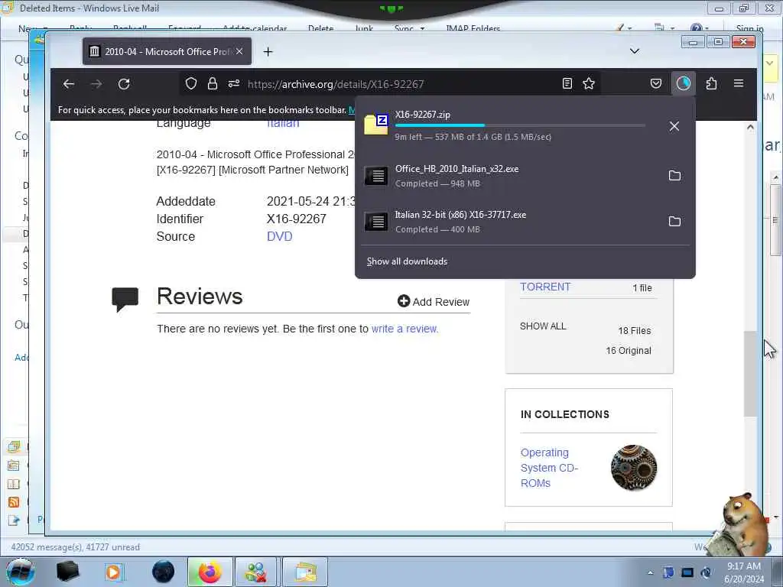This screenshot has height=587, width=783.
Task: Go back in Firefox history
Action: pyautogui.click(x=68, y=84)
